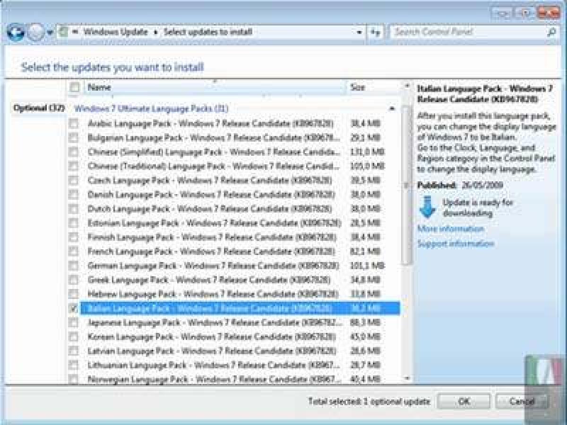
Task: Select the Arabic Language Pack row text
Action: (211, 124)
